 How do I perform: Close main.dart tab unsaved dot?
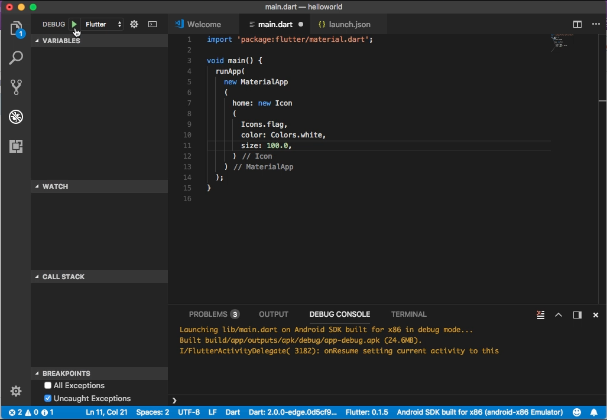(301, 24)
